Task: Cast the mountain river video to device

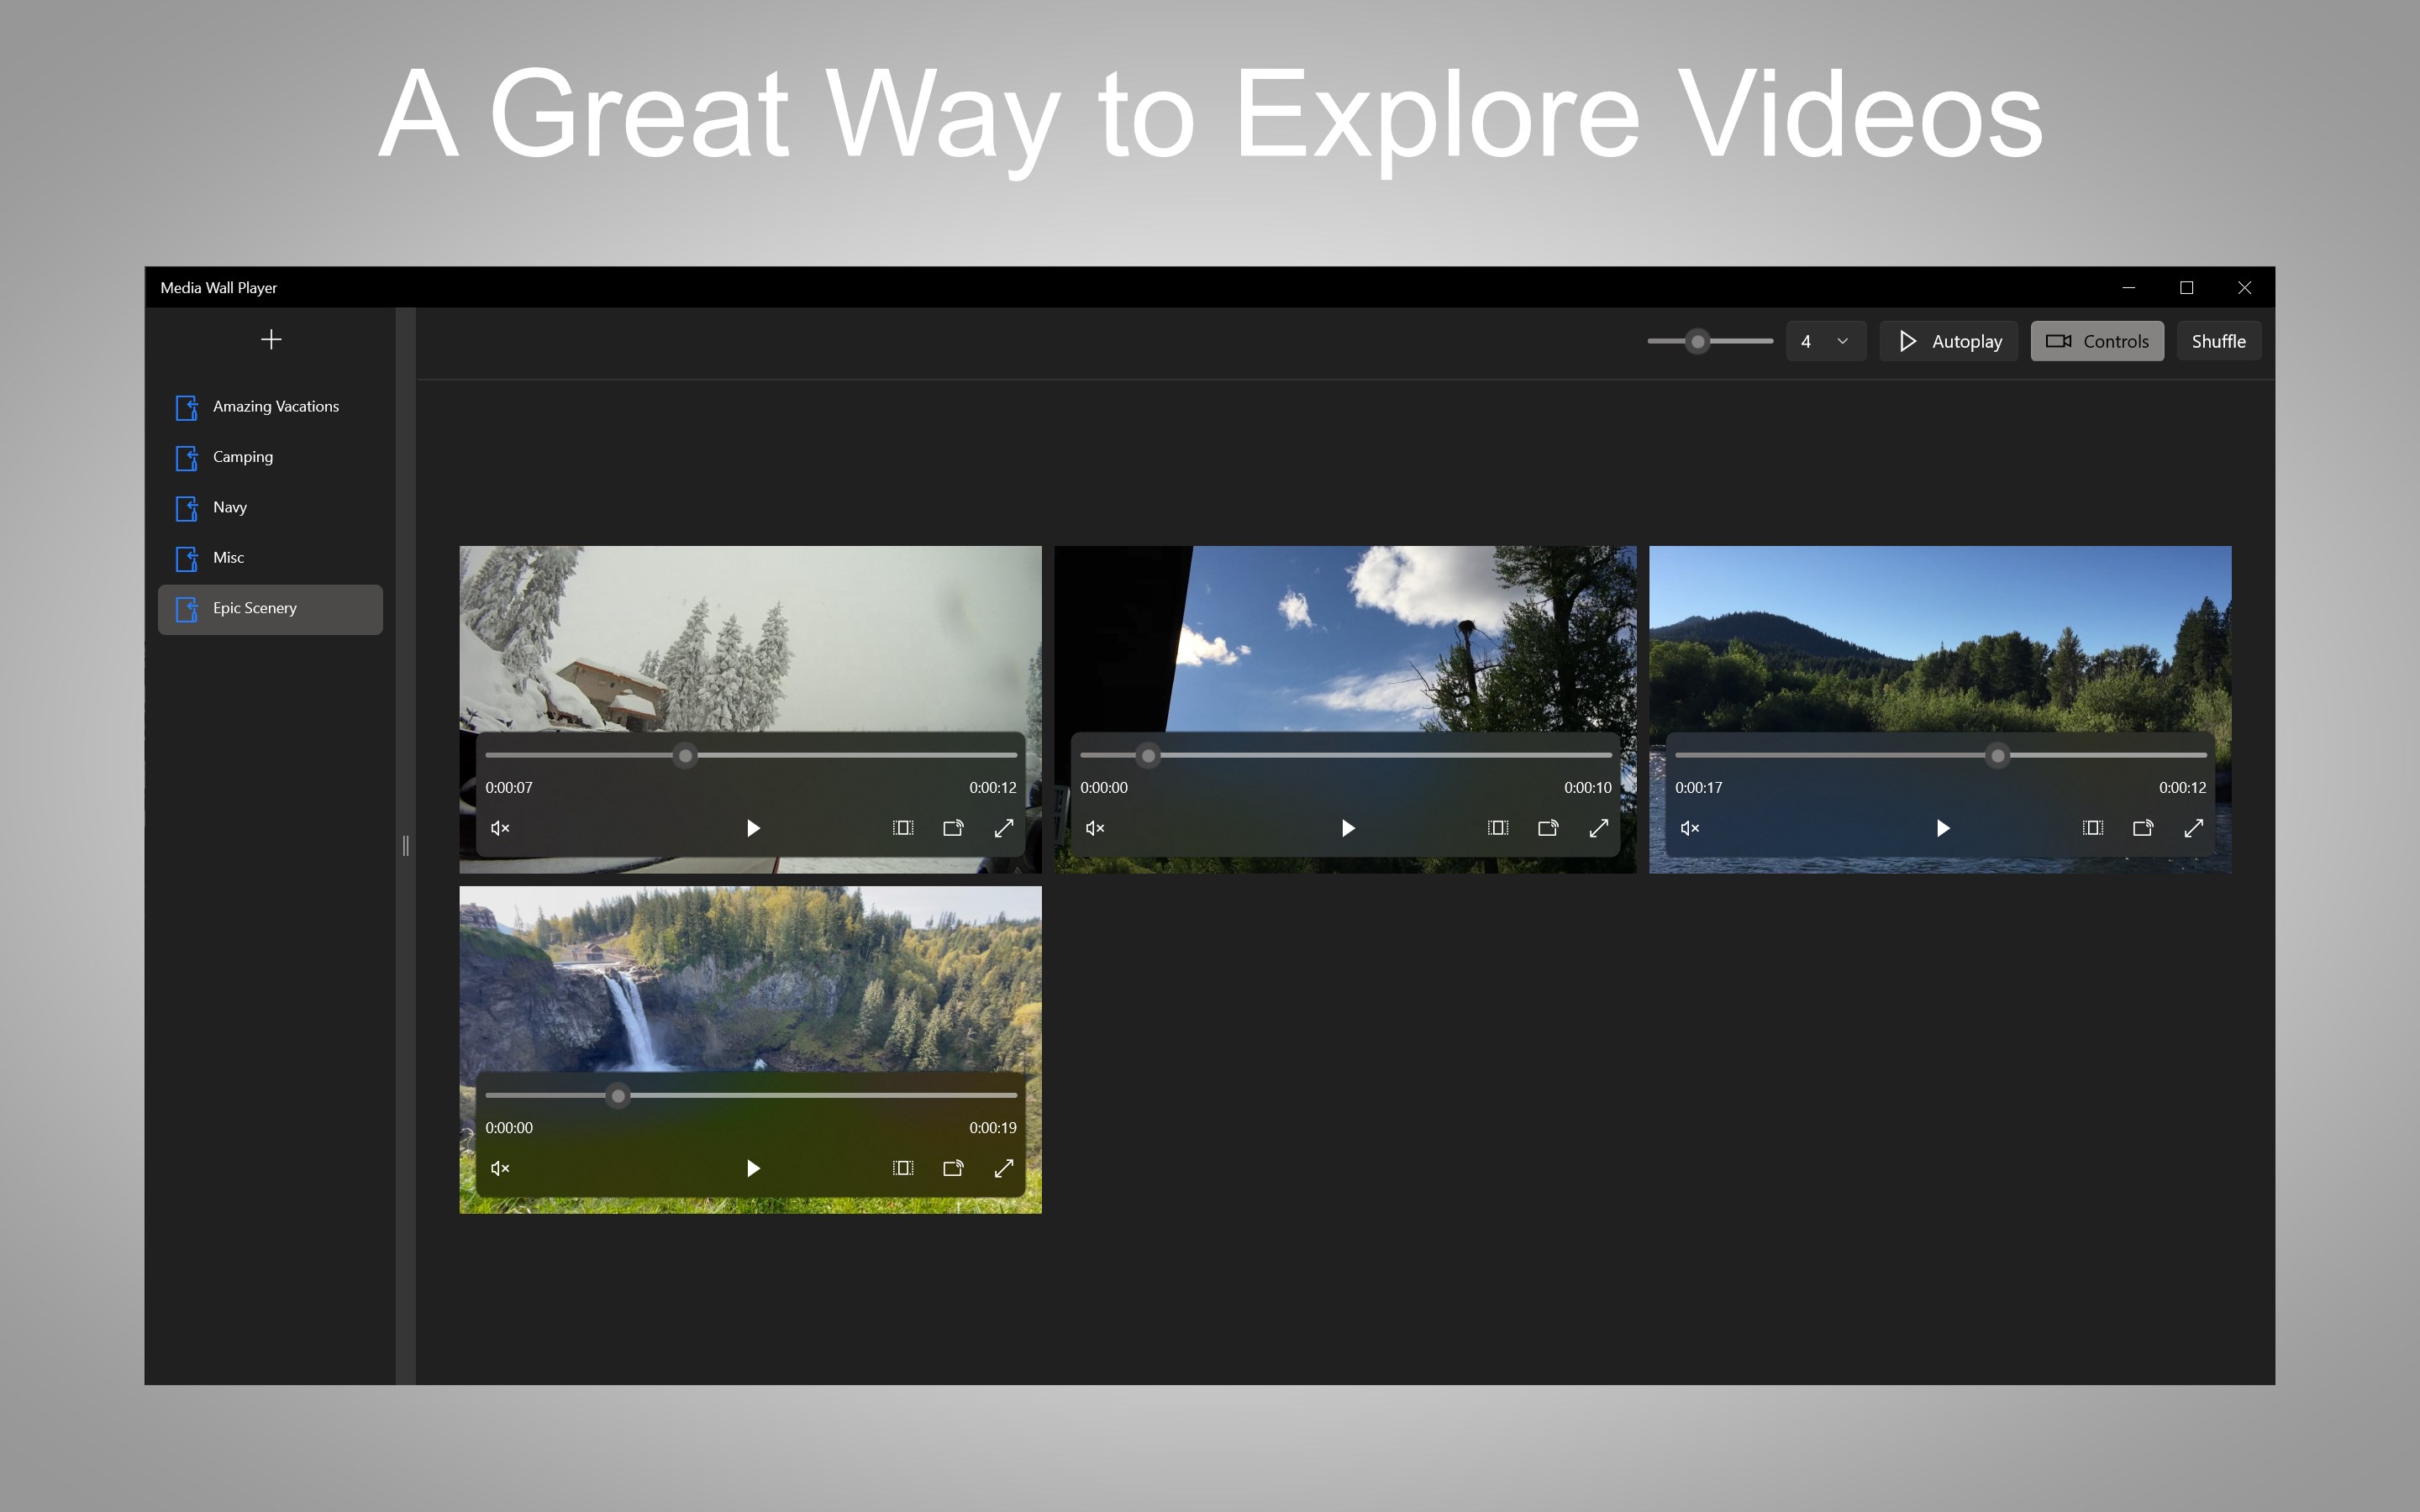Action: tap(2143, 828)
